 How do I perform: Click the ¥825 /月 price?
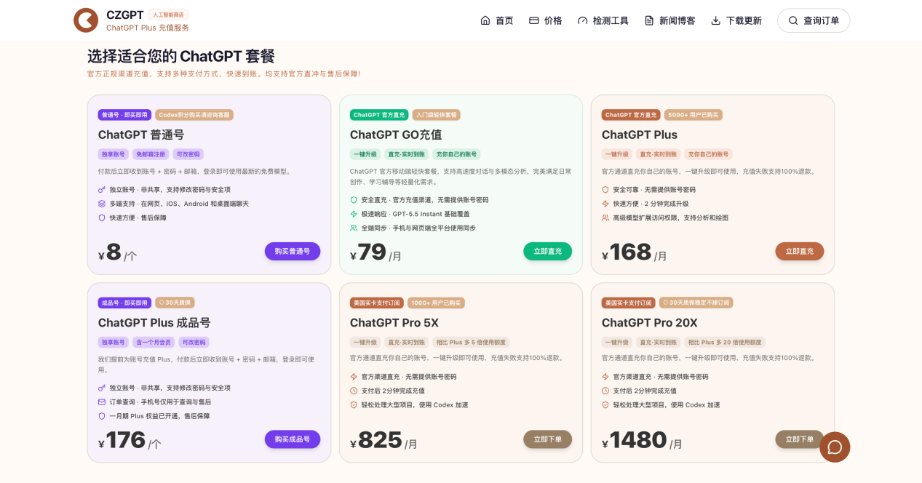click(x=383, y=441)
